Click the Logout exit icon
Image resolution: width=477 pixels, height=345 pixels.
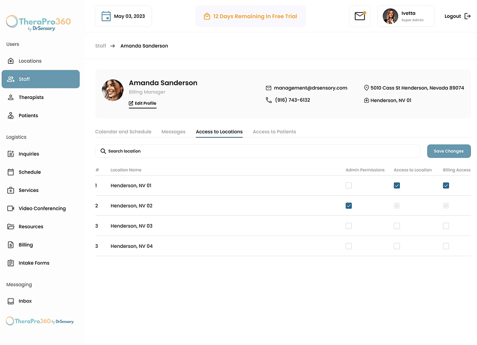pos(467,16)
